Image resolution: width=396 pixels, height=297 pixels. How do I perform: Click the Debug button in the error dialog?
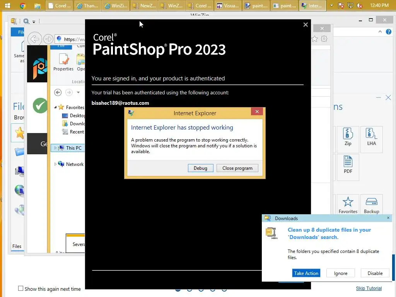point(201,168)
